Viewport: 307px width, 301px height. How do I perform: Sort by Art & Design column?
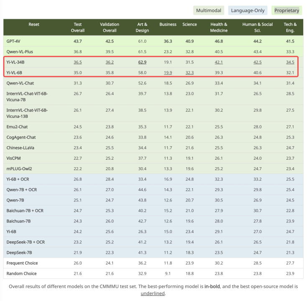[x=142, y=28]
